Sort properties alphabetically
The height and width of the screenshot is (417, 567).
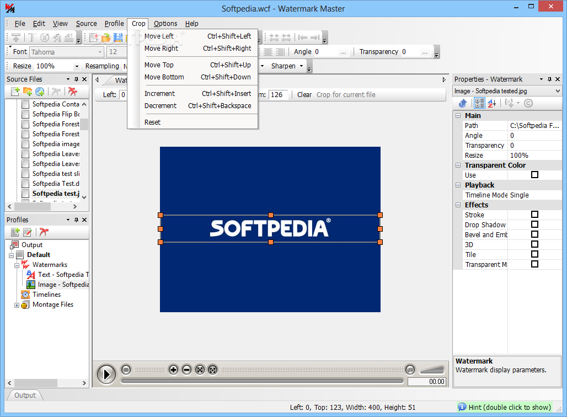click(x=492, y=104)
